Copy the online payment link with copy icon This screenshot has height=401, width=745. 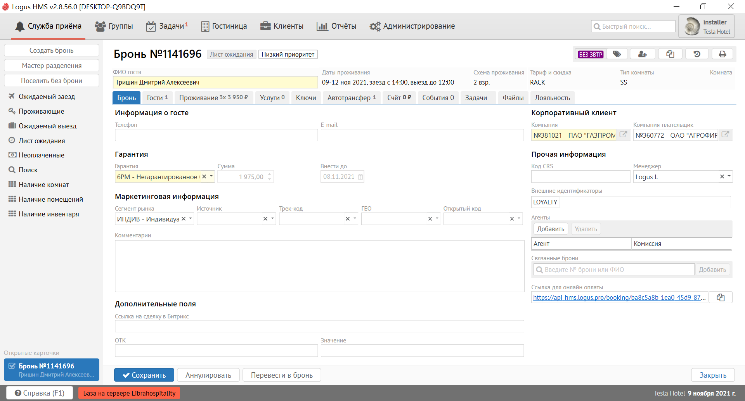[721, 297]
